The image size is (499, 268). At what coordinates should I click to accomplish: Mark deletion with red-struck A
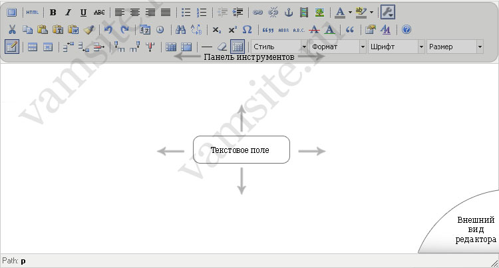pos(315,29)
